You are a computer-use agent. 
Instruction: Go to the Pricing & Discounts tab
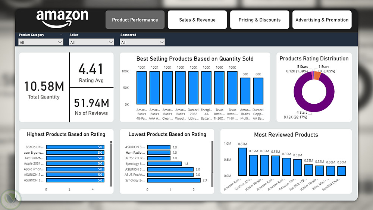(260, 20)
